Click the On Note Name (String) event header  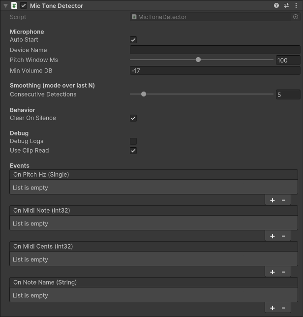click(154, 283)
